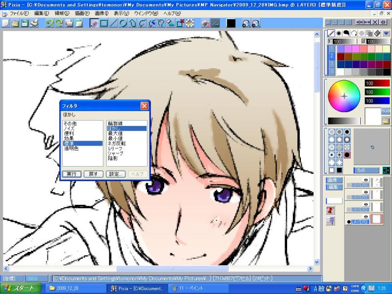Open the 編集 layer panel tab

point(334,187)
